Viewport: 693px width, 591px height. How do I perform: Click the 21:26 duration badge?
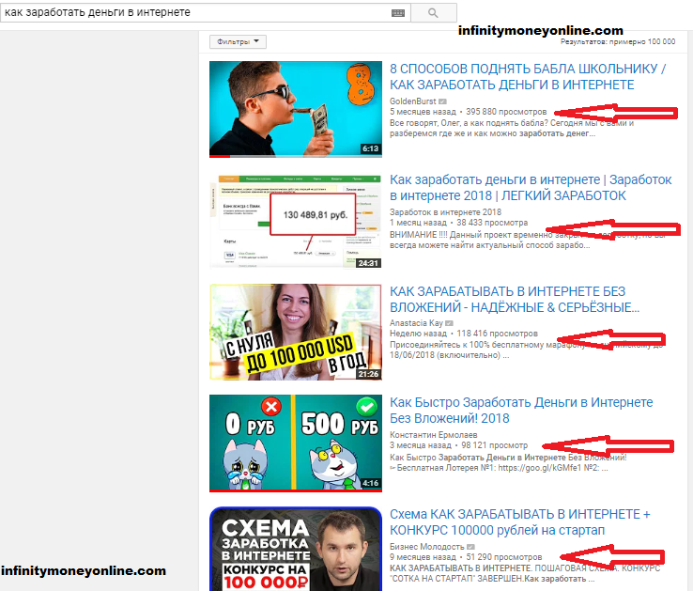coord(368,374)
